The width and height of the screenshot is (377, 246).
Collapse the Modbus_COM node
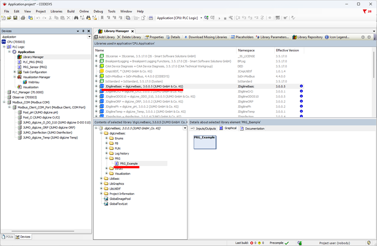(4, 102)
